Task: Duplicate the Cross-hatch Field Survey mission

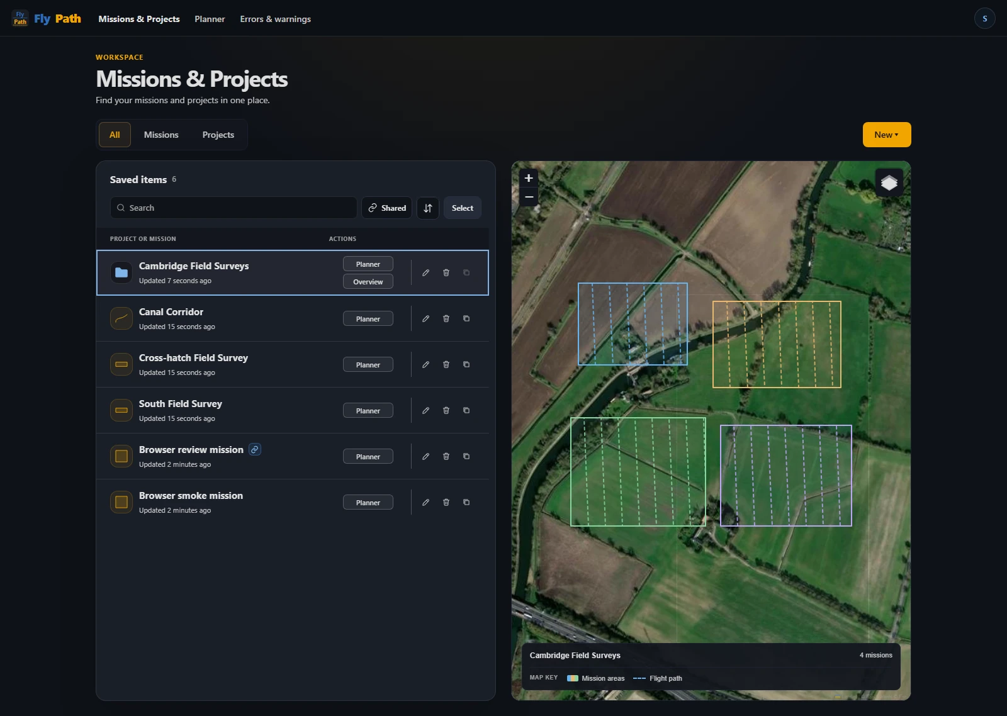Action: pos(466,364)
